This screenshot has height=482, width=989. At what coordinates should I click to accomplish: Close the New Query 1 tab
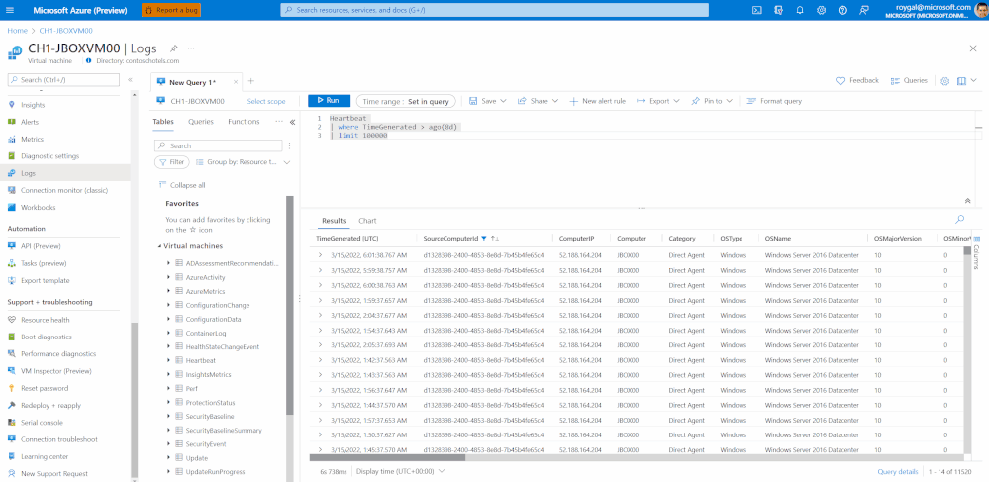pyautogui.click(x=236, y=82)
